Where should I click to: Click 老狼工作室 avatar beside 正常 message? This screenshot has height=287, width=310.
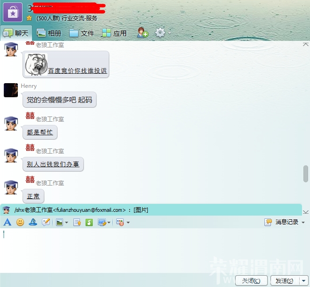pyautogui.click(x=11, y=187)
